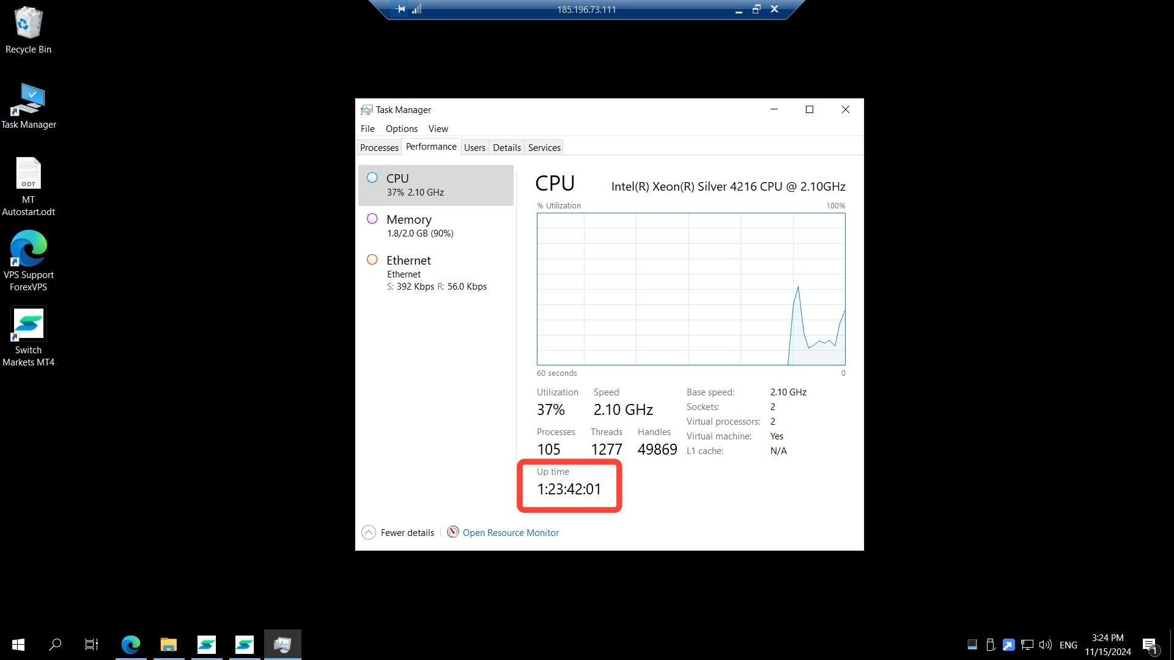Viewport: 1174px width, 660px height.
Task: Switch to the Details tab
Action: click(x=507, y=147)
